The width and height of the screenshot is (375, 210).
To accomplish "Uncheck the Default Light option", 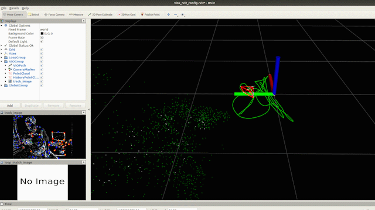I will [42, 41].
